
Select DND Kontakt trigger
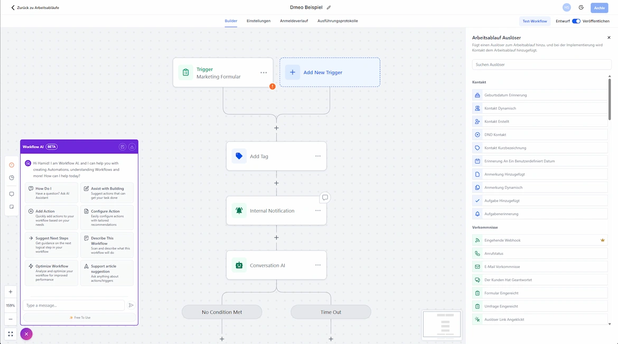tap(540, 135)
